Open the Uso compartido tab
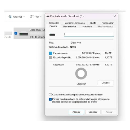Viewport: 130px width, 130px height. [x=106, y=27]
